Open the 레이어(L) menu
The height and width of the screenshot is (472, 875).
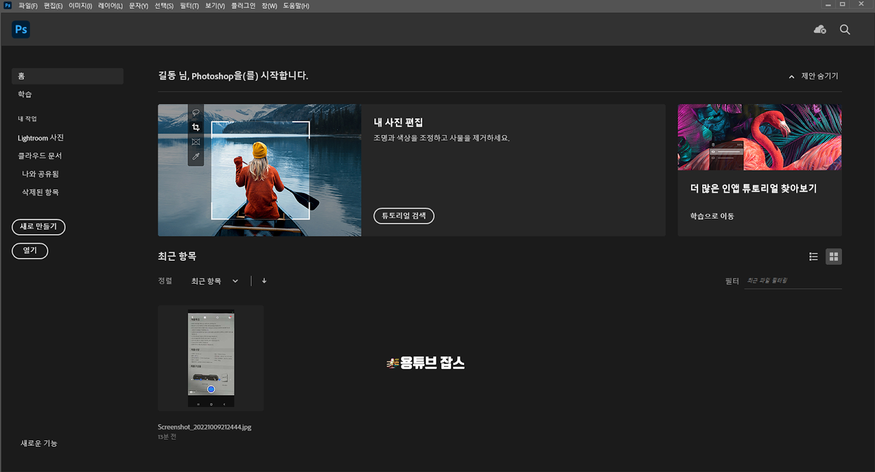tap(110, 6)
